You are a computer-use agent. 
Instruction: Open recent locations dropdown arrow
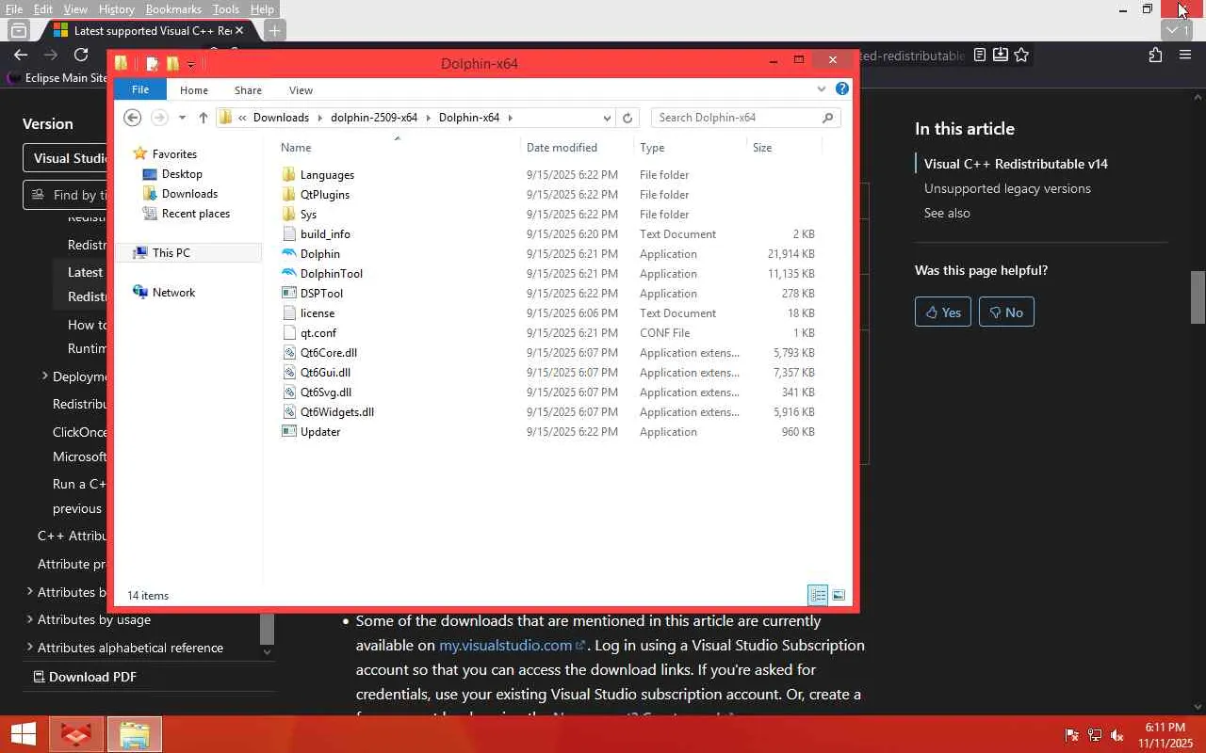pyautogui.click(x=181, y=118)
